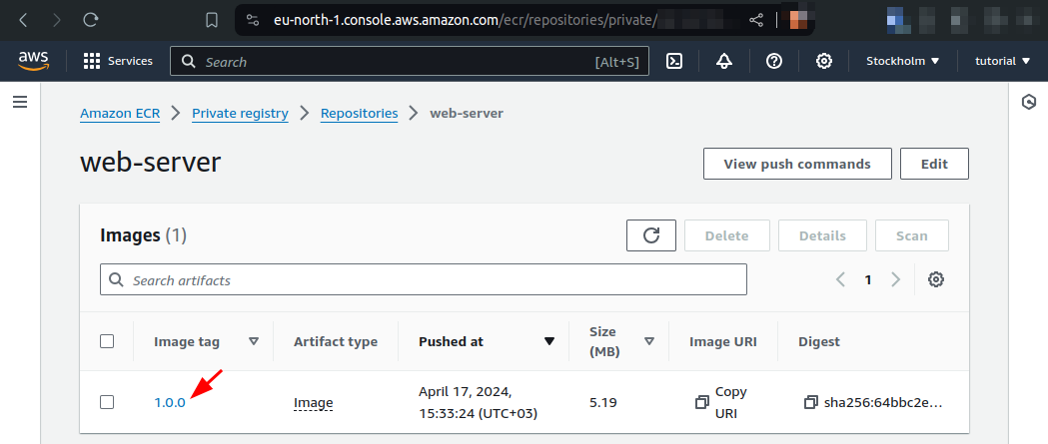Screen dimensions: 1048x444
Task: Open the left navigation hamburger menu
Action: 19,102
